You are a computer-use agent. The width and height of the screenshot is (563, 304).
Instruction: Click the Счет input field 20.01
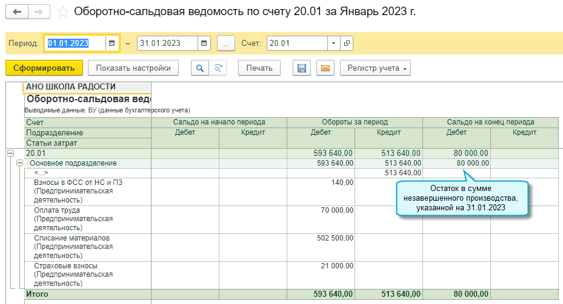[x=298, y=44]
